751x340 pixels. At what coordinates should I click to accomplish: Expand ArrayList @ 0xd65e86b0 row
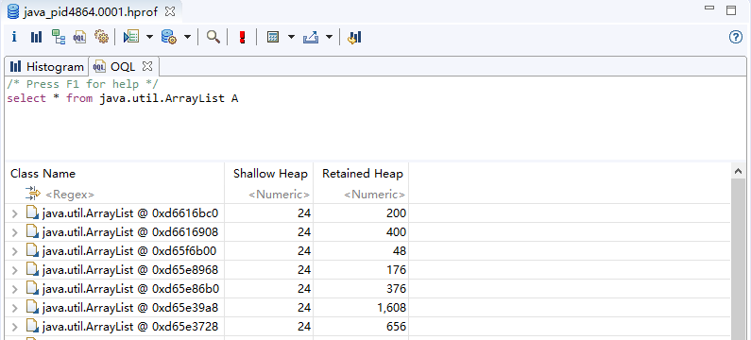pyautogui.click(x=15, y=289)
